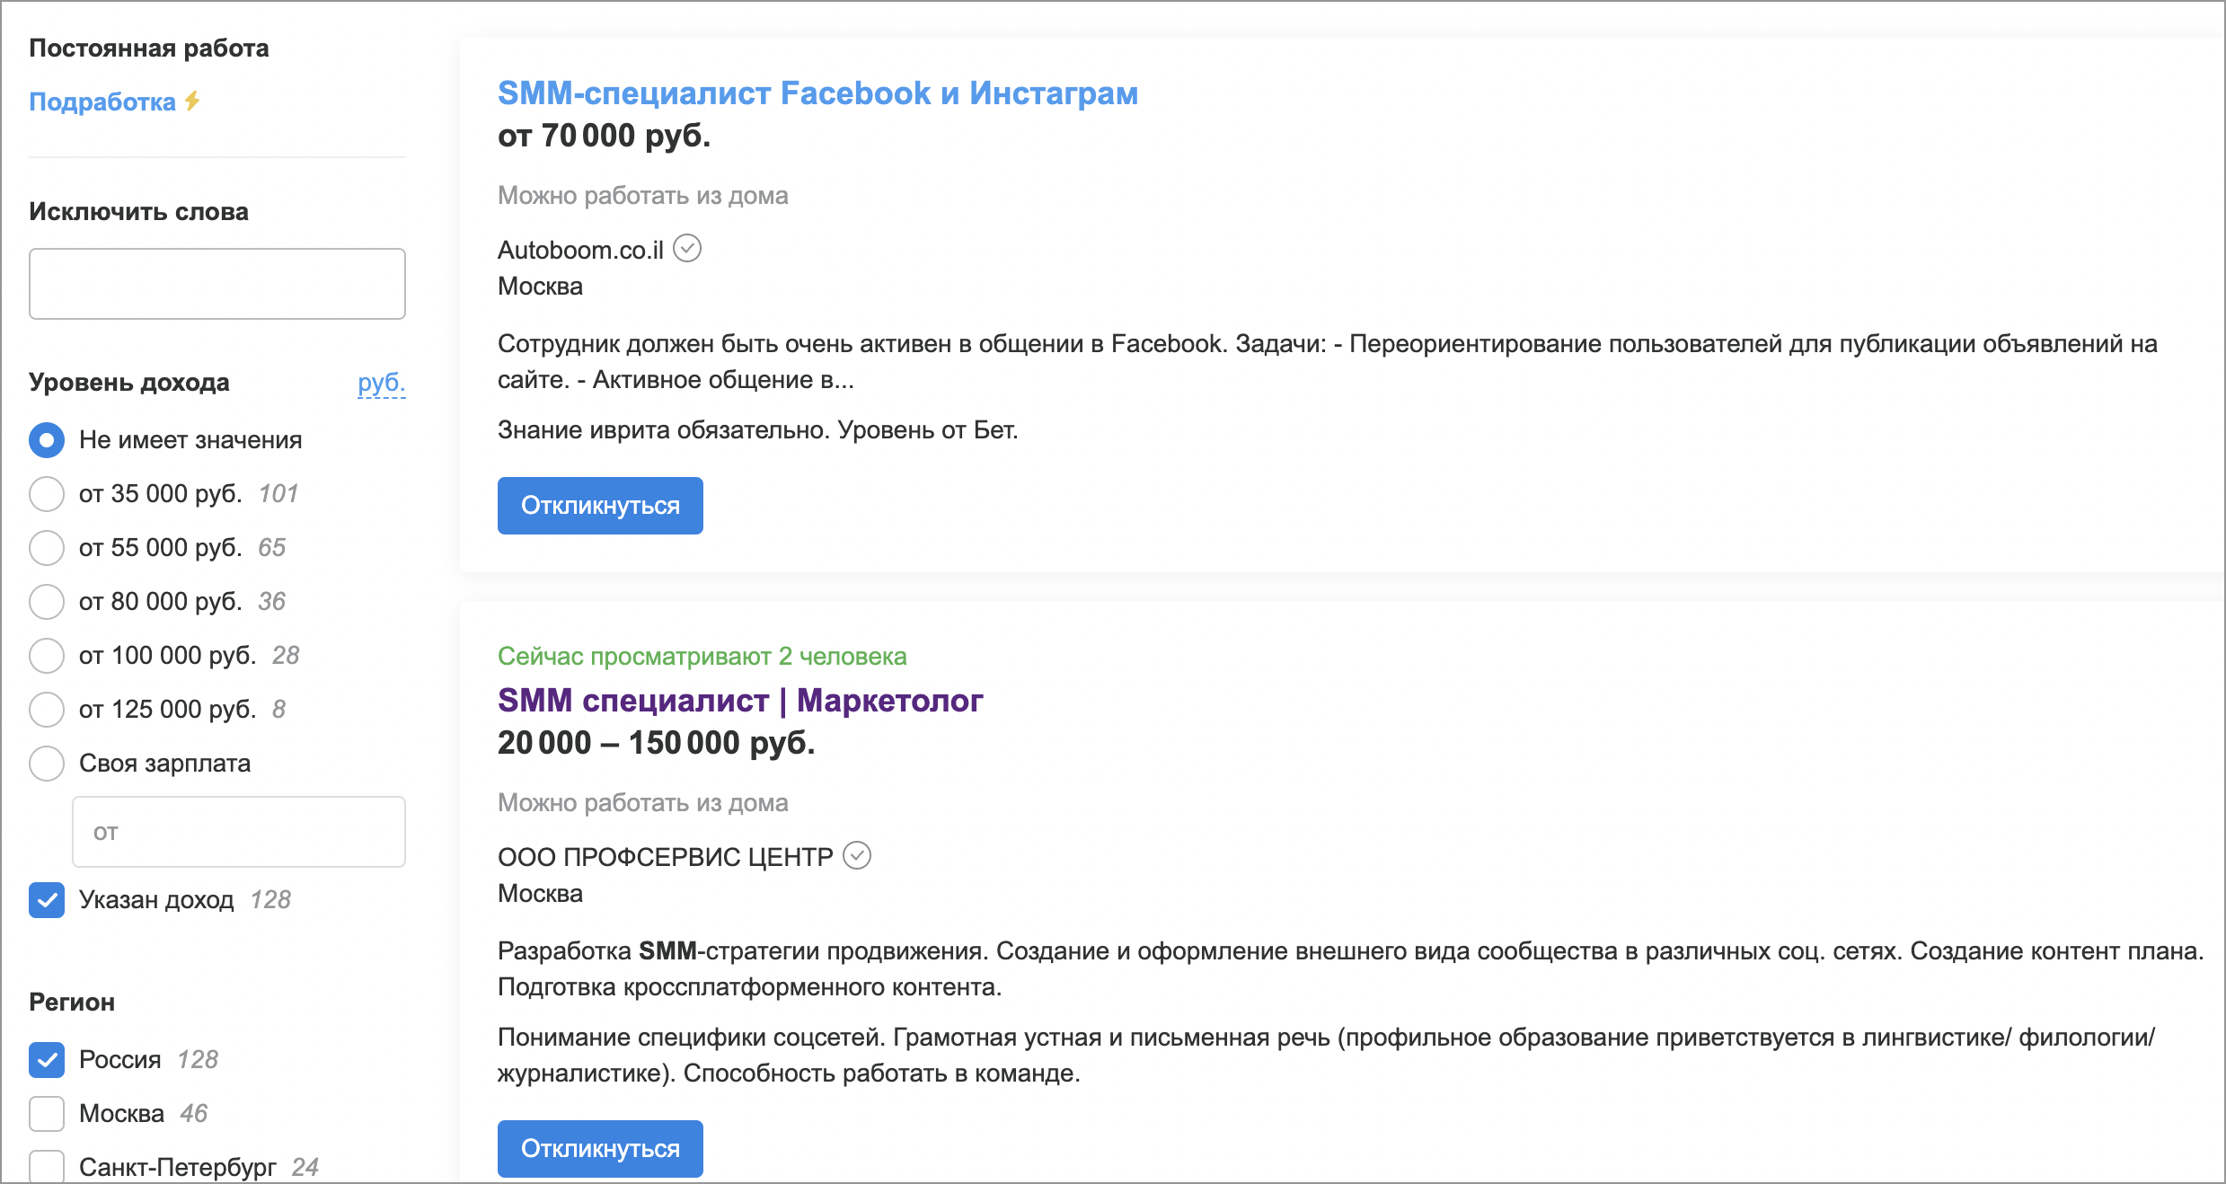Enable the Москва region checkbox
Viewport: 2226px width, 1184px height.
tap(47, 1114)
